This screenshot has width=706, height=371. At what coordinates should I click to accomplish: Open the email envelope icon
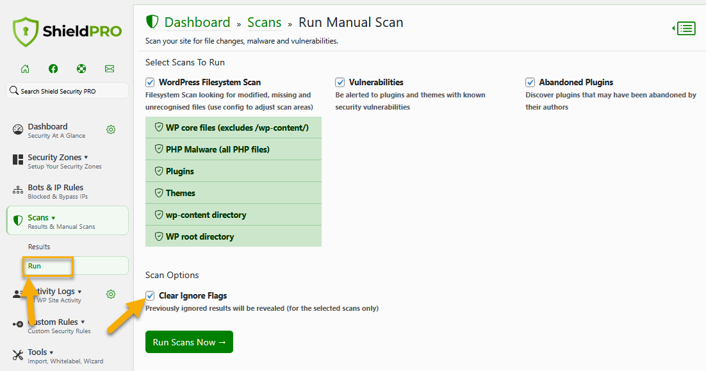click(110, 69)
